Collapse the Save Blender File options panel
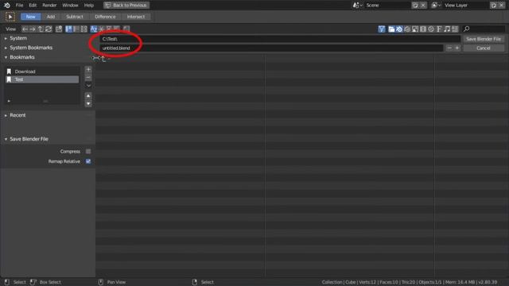This screenshot has width=509, height=286. pos(29,139)
